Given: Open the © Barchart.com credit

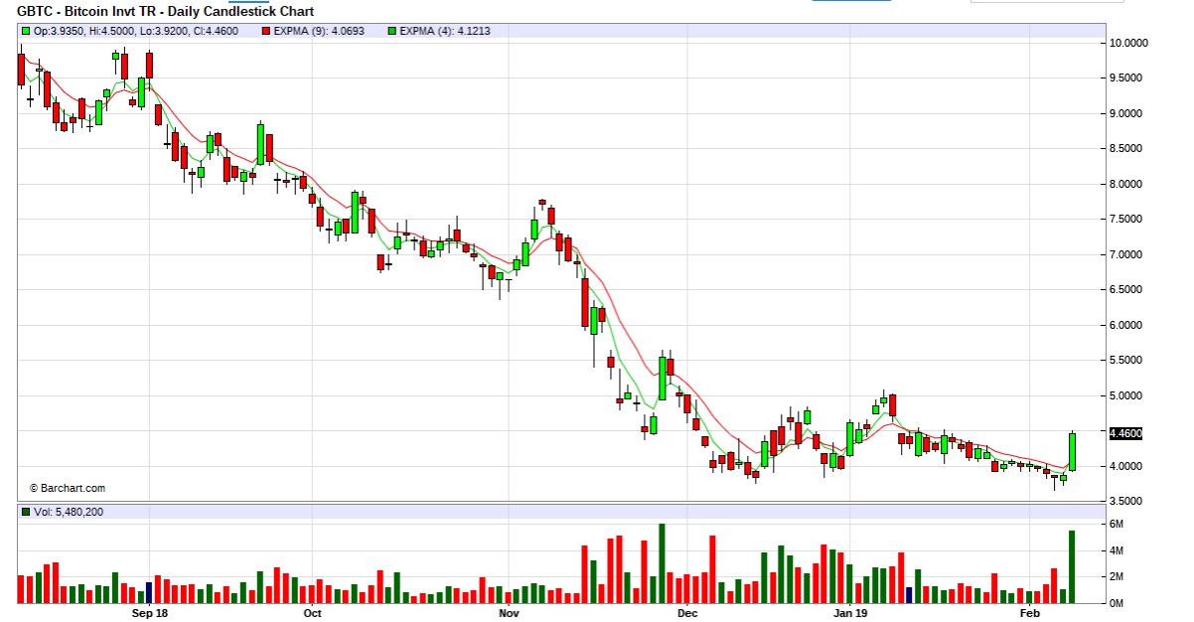Looking at the screenshot, I should (68, 489).
